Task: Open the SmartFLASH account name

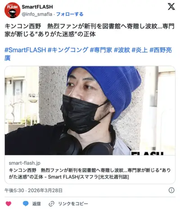Action: tap(37, 7)
